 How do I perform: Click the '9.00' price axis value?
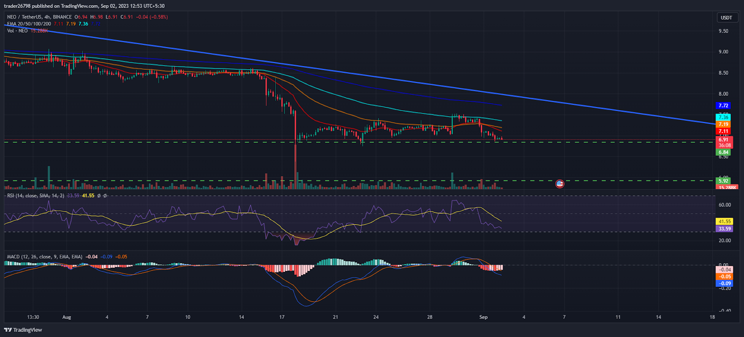724,52
